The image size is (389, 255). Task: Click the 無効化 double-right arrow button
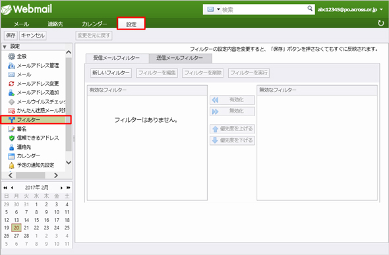tap(232, 111)
